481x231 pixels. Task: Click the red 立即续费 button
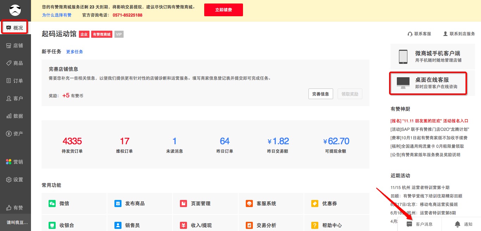224,10
